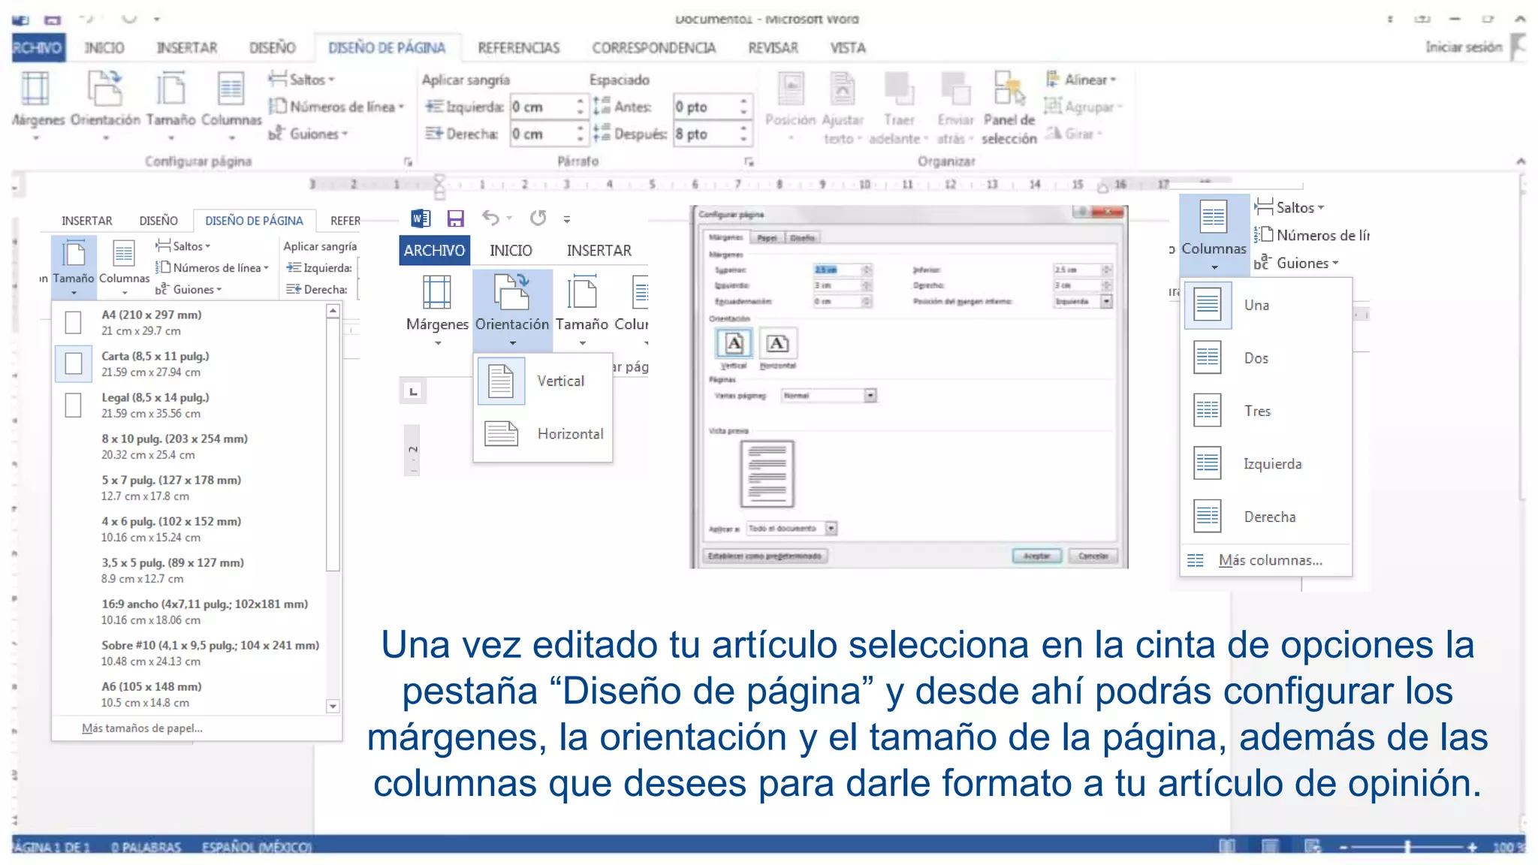Open Márgenes in the top ribbon
Image resolution: width=1538 pixels, height=865 pixels.
36,105
